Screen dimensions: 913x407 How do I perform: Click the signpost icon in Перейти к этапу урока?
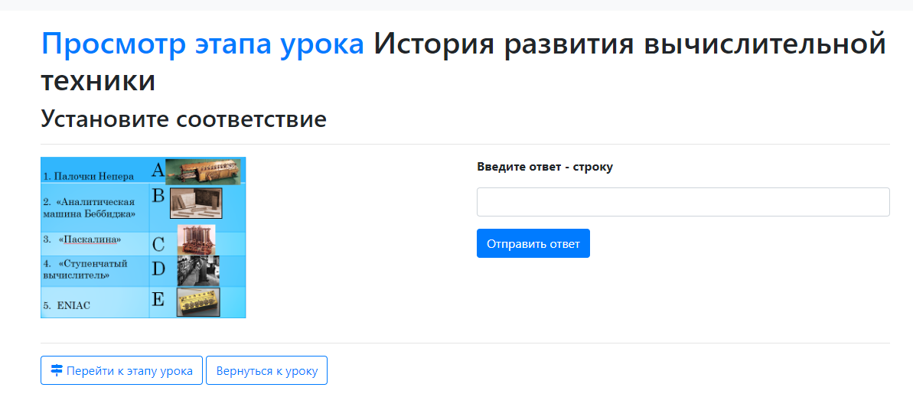click(57, 370)
